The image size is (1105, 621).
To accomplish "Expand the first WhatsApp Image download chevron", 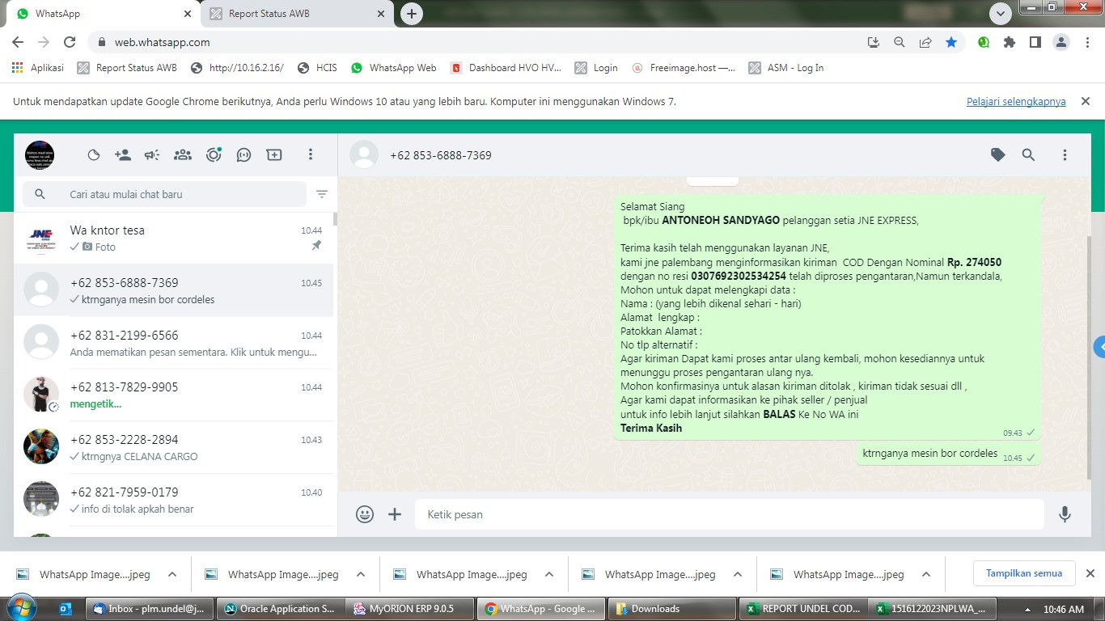I will [172, 574].
